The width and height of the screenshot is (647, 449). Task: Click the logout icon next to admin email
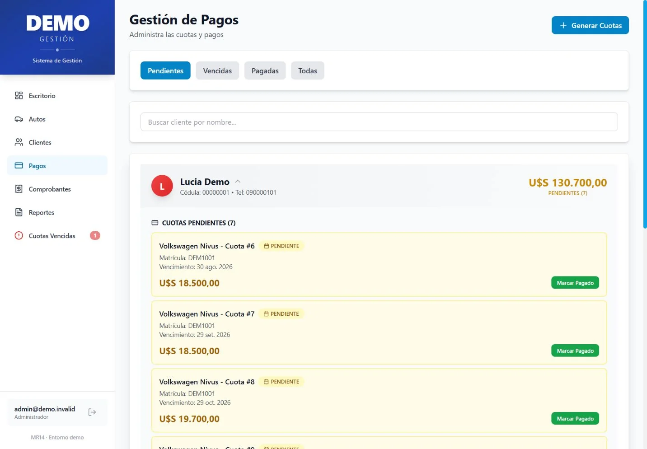coord(92,412)
